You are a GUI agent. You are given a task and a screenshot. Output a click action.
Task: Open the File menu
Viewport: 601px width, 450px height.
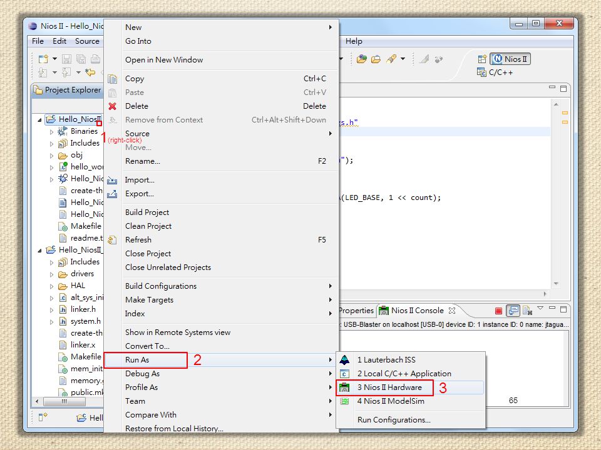38,41
